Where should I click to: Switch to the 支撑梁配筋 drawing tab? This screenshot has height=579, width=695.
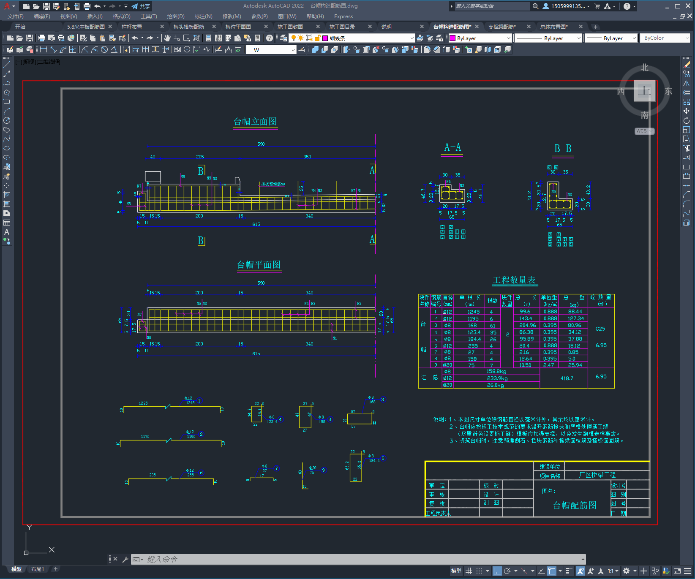click(502, 27)
